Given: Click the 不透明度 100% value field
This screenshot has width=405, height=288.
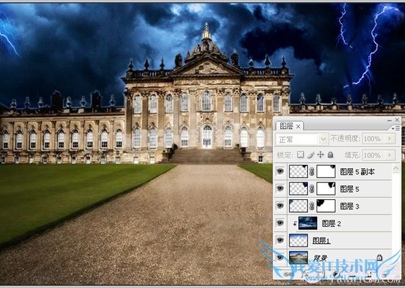Looking at the screenshot, I should point(373,139).
